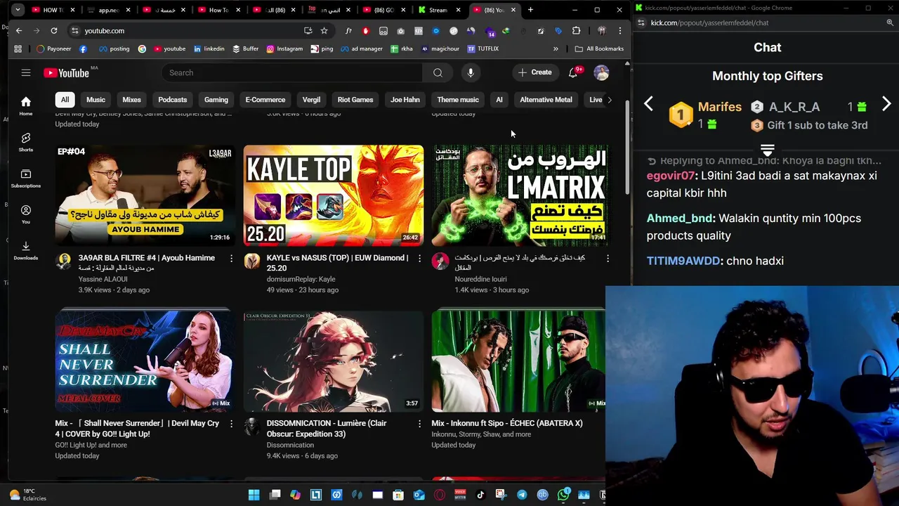Click username egovir07 in Kick chat
Viewport: 899px width, 506px height.
pyautogui.click(x=671, y=176)
